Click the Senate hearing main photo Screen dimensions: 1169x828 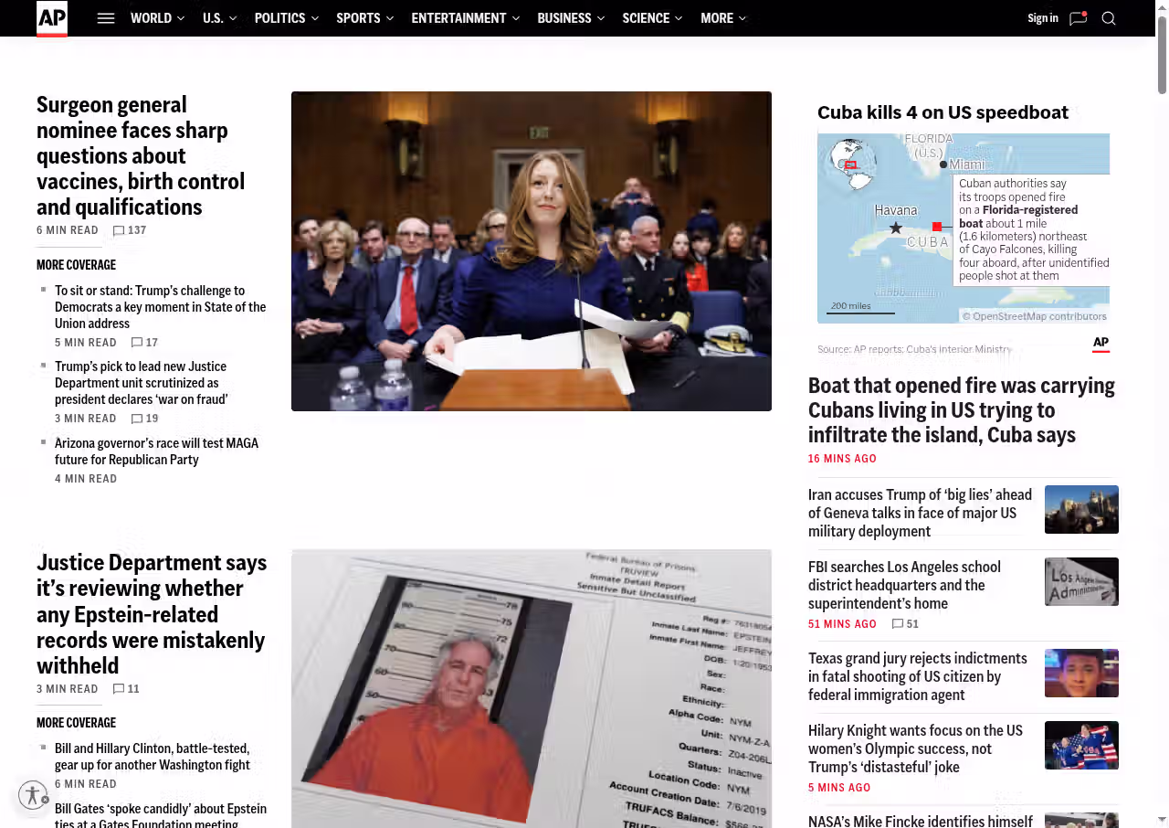531,251
